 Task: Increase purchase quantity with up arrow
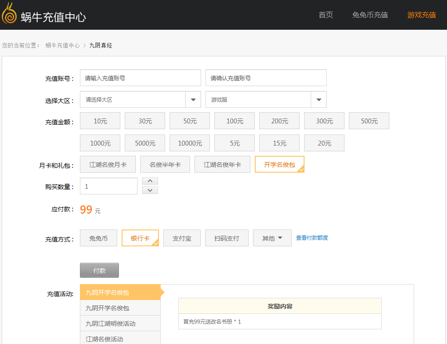(150, 181)
